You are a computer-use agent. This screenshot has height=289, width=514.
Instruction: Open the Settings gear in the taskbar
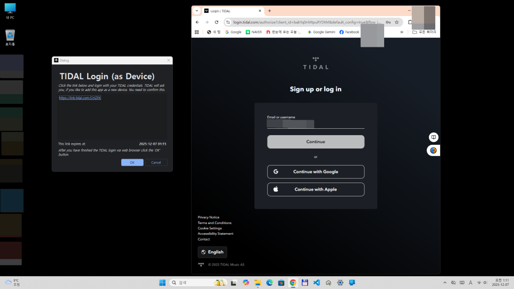(x=340, y=283)
